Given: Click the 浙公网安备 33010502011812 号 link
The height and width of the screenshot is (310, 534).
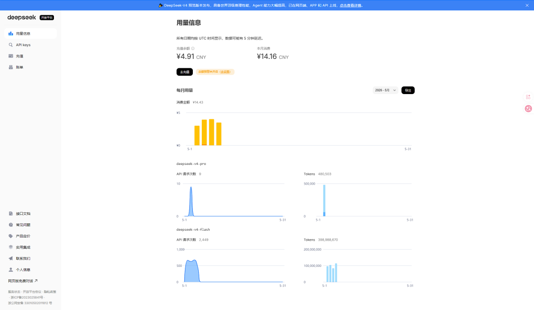Looking at the screenshot, I should [x=30, y=303].
